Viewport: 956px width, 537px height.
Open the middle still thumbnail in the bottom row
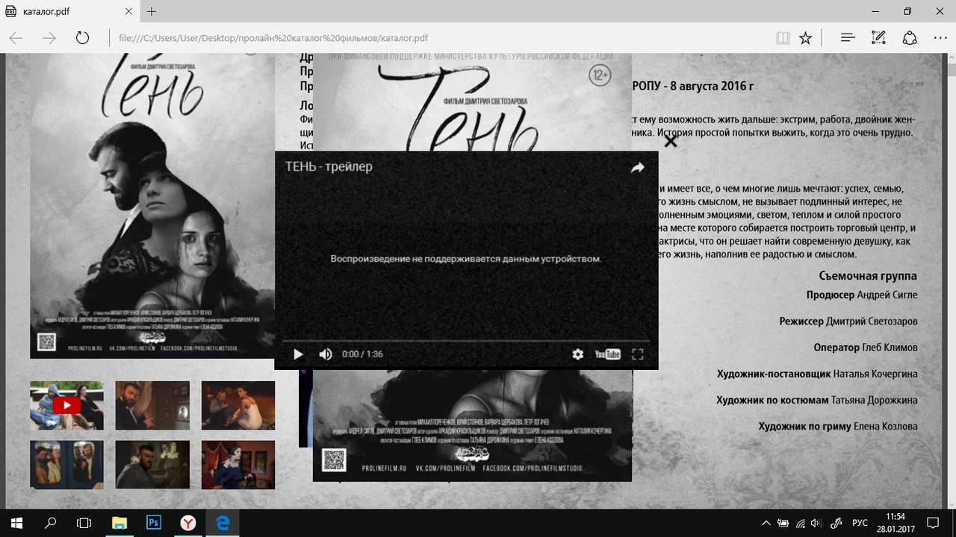click(x=152, y=465)
